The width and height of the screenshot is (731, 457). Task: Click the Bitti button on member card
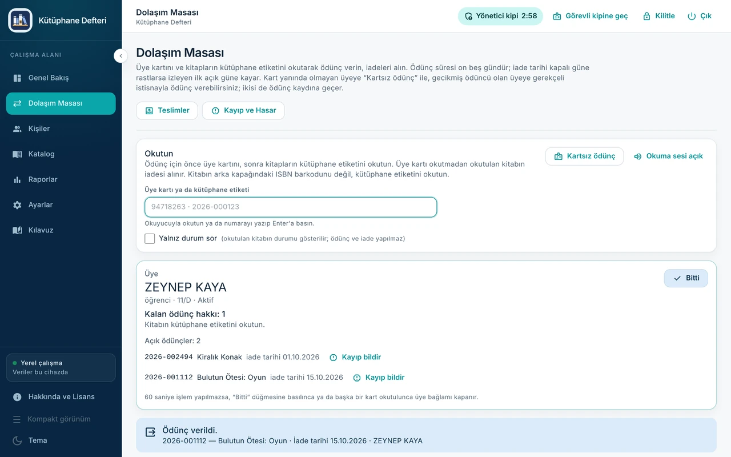coord(686,278)
